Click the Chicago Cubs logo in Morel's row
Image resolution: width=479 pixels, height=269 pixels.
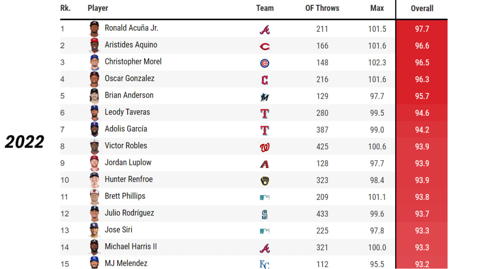pos(265,63)
